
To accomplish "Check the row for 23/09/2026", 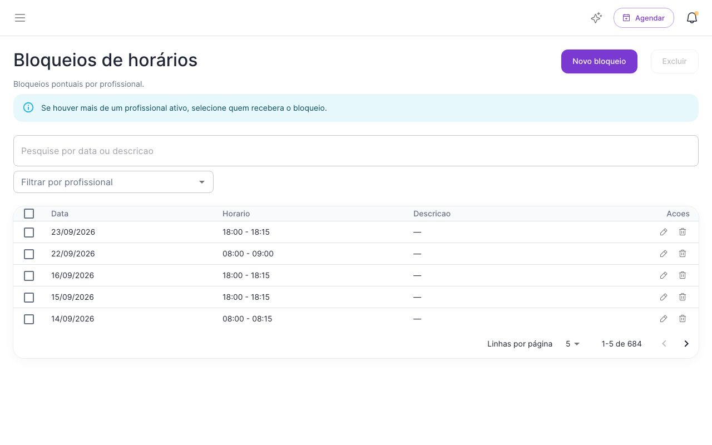I will [29, 233].
